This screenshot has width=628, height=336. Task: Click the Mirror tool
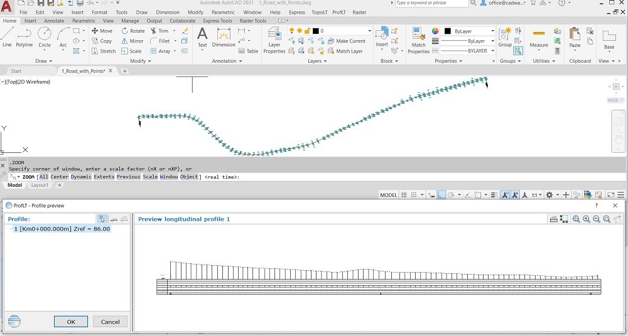click(x=132, y=41)
